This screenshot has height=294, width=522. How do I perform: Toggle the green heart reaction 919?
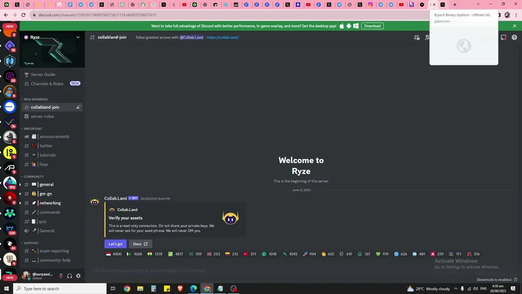click(x=382, y=254)
